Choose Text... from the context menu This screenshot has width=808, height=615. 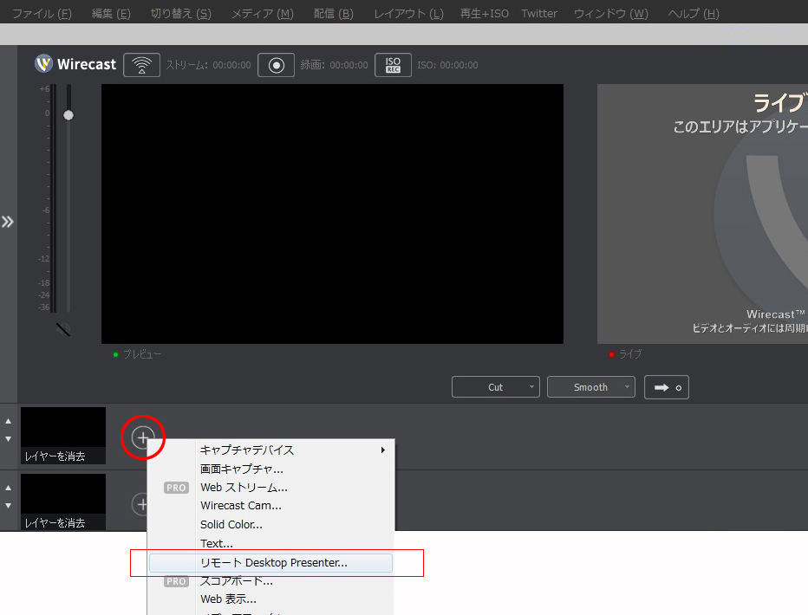tap(271, 543)
